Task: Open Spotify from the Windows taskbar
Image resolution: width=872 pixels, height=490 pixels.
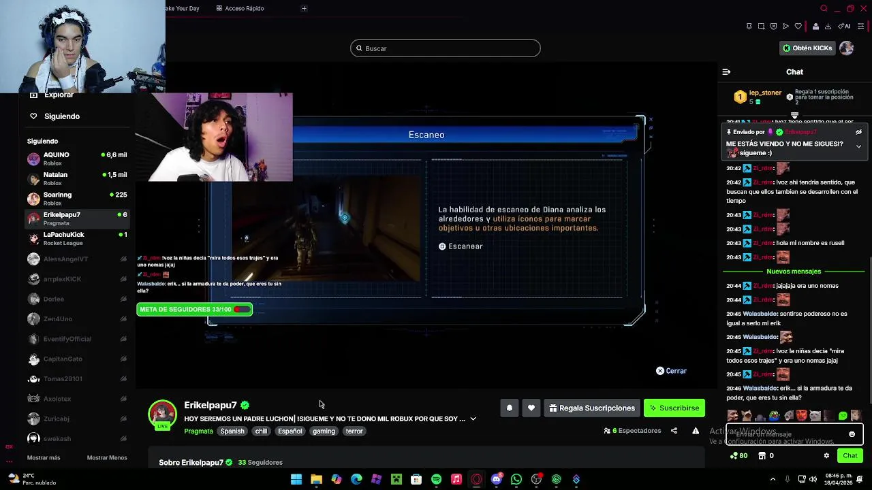Action: coord(436,479)
